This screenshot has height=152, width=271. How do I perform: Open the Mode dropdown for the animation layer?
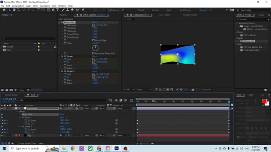coord(88,109)
